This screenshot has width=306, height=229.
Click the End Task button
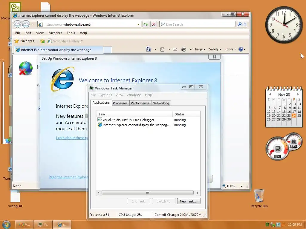click(138, 201)
